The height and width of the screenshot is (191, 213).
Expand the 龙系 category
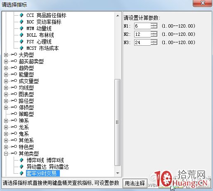click(x=6, y=127)
